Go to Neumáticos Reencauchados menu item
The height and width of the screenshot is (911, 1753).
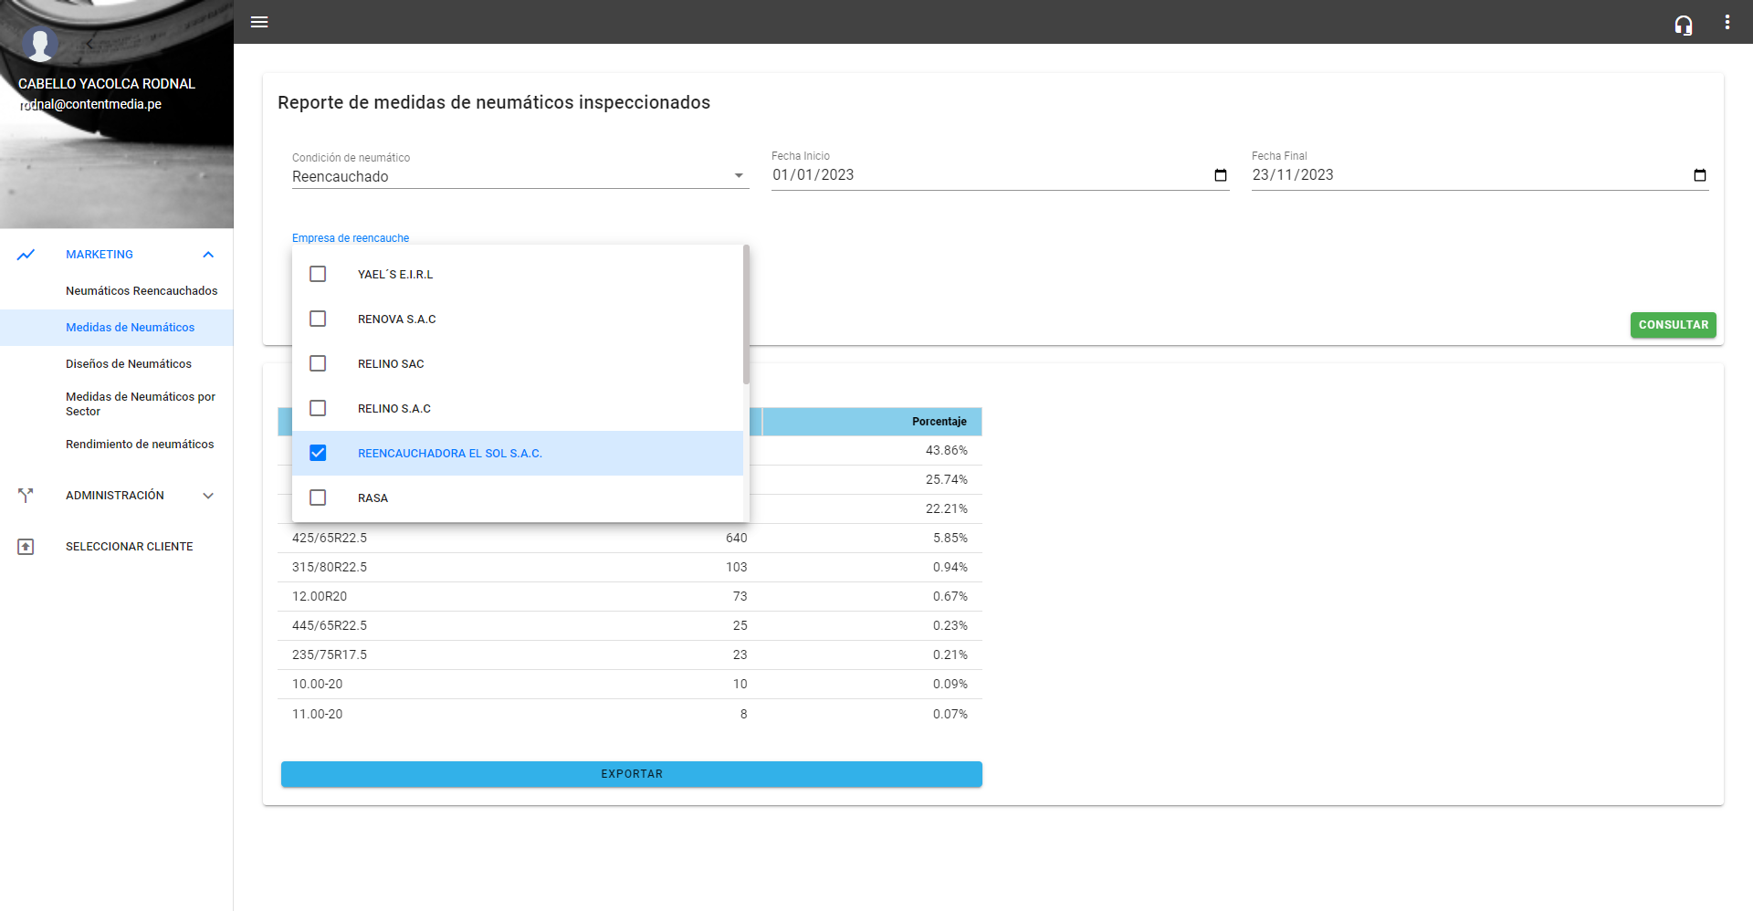click(x=142, y=291)
